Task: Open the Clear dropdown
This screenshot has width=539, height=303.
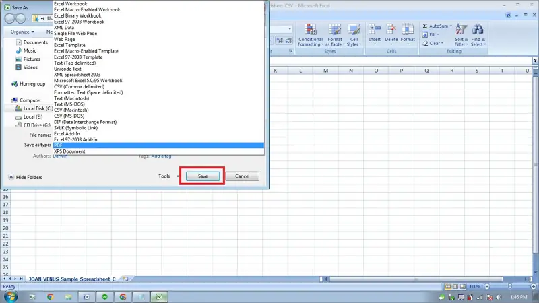Action: pos(433,44)
